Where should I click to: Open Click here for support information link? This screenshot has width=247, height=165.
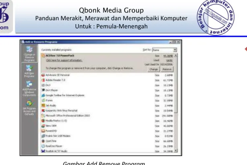pyautogui.click(x=64, y=60)
